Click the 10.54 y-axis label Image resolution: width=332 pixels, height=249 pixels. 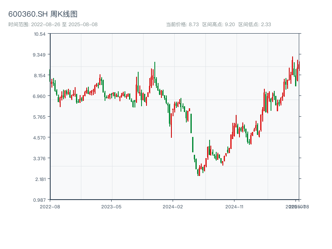40,34
